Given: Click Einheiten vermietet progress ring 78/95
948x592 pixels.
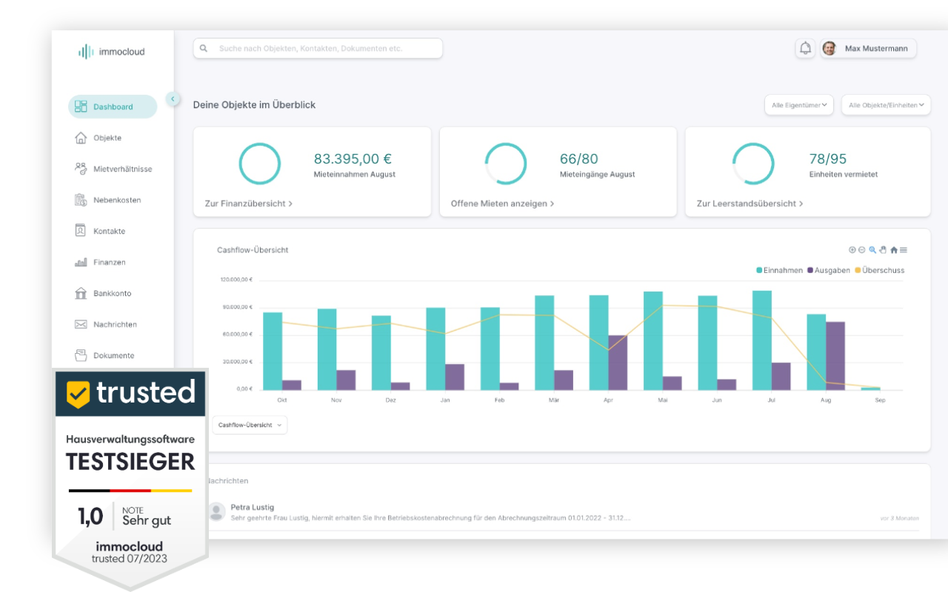Looking at the screenshot, I should [753, 164].
